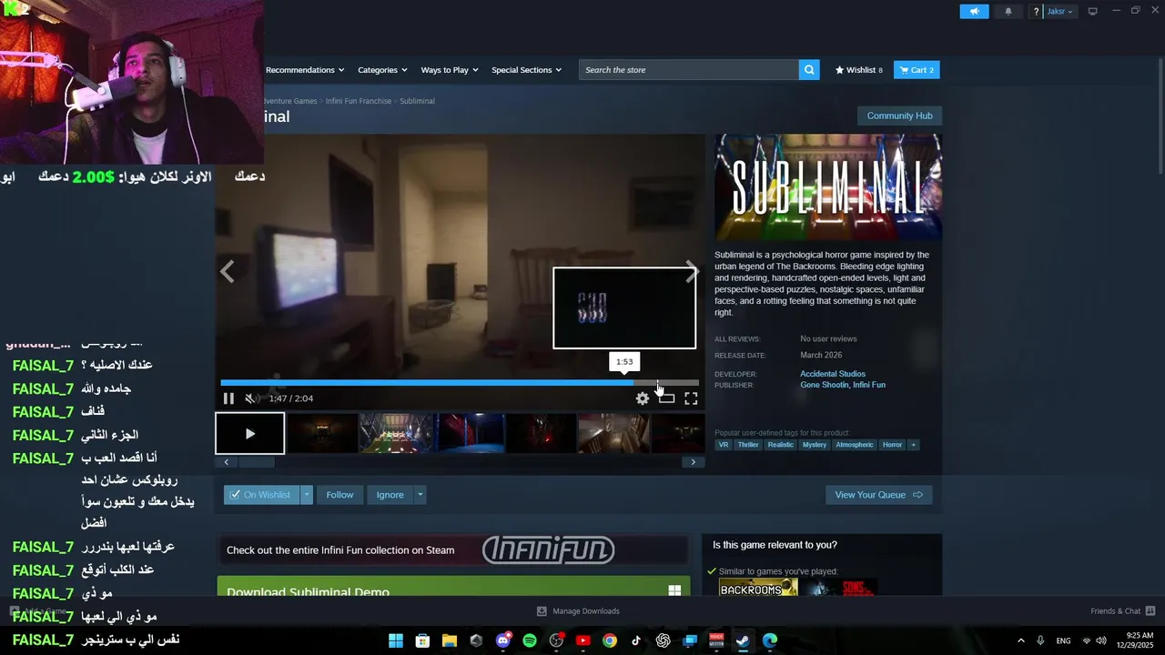Screen dimensions: 1165x655
Task: Open Friends & Chat
Action: [1122, 611]
